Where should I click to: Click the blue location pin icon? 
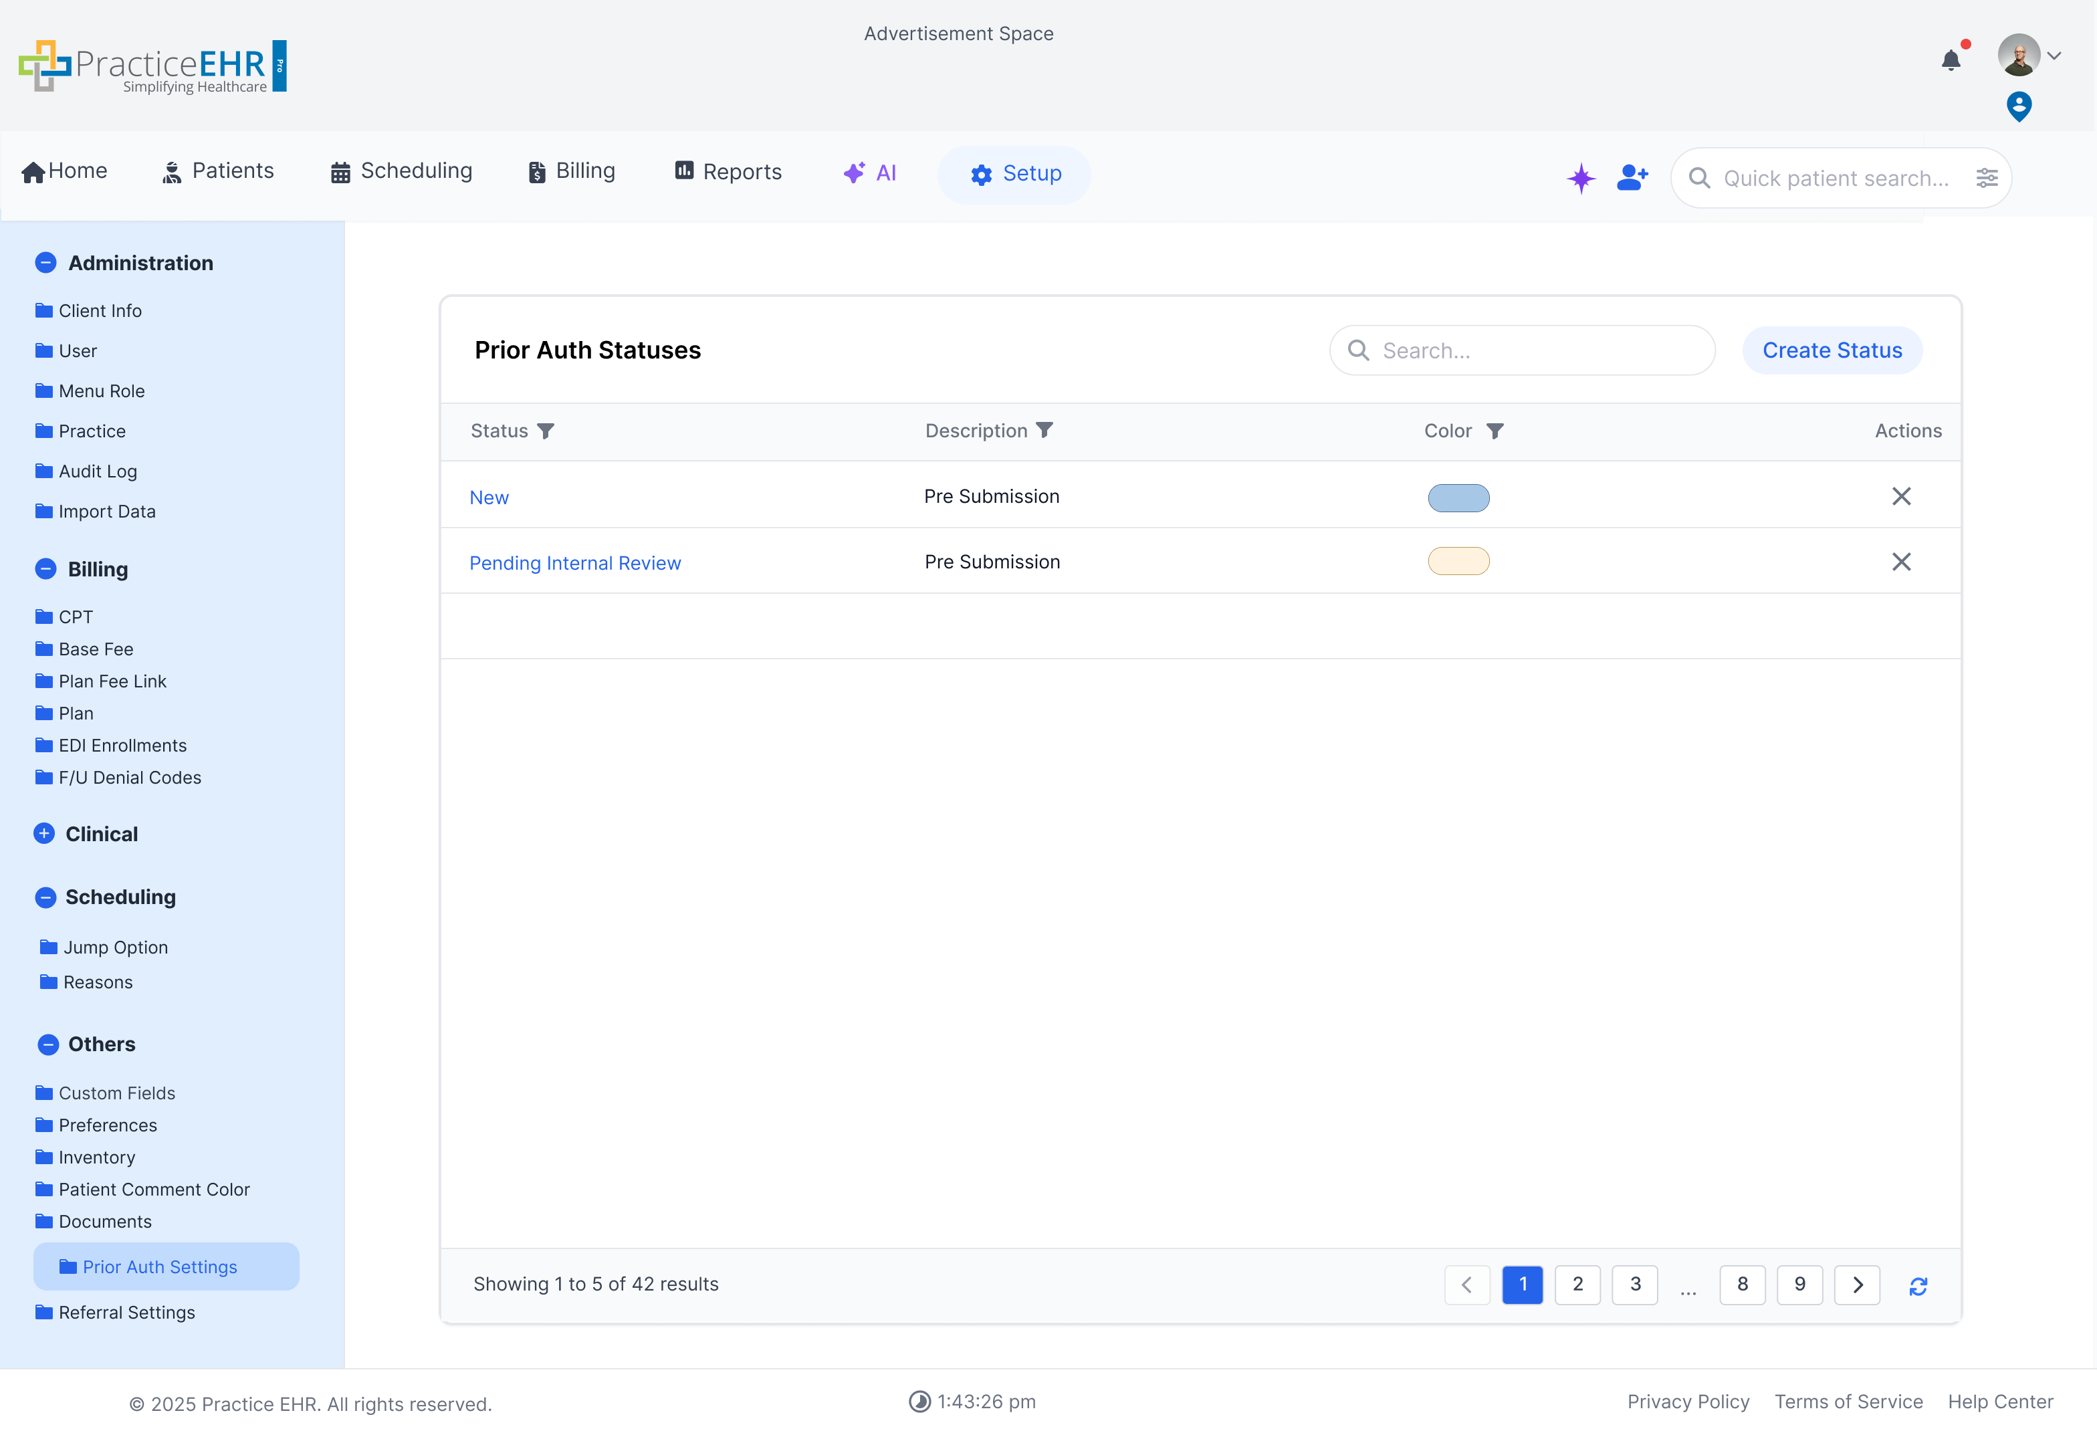2019,106
